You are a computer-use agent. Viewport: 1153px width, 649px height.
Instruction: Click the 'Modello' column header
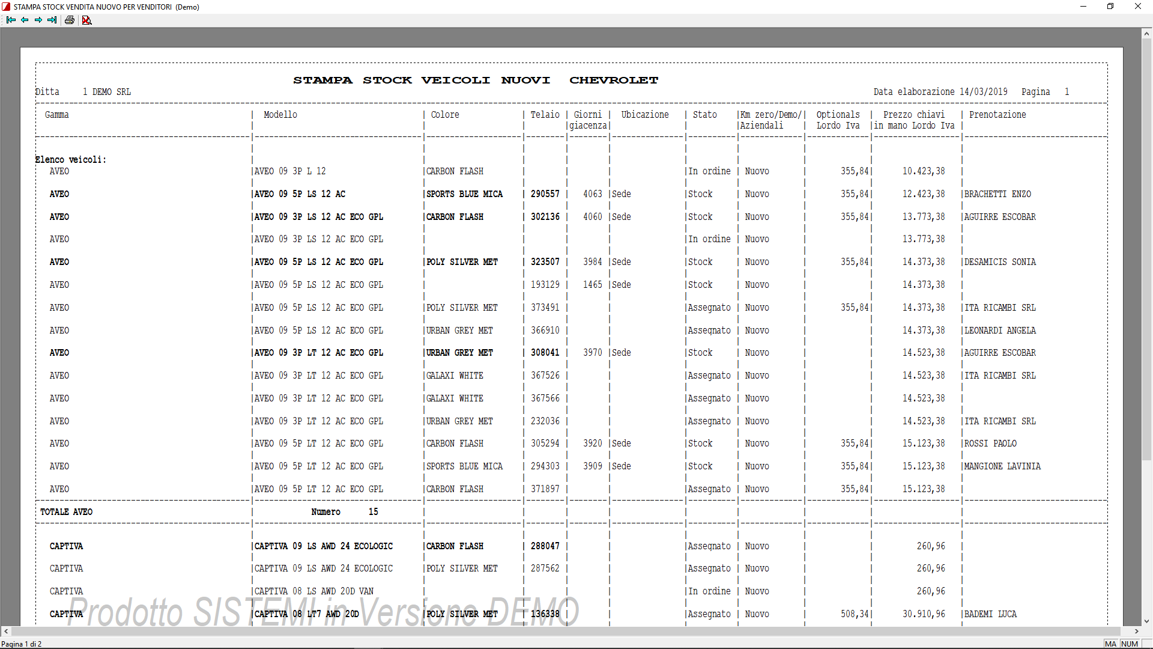(280, 115)
